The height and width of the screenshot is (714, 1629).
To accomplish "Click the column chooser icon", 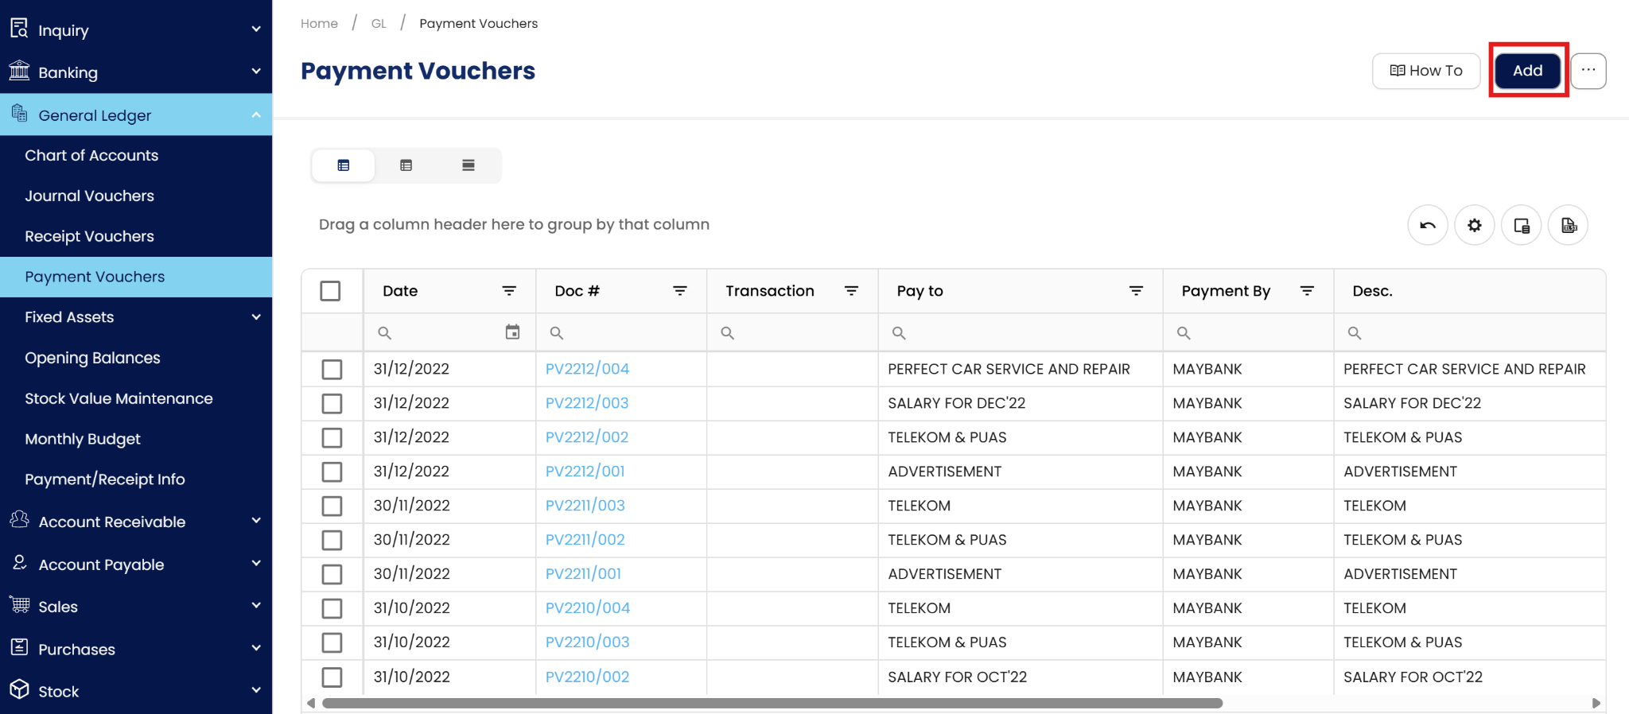I will tap(1522, 226).
